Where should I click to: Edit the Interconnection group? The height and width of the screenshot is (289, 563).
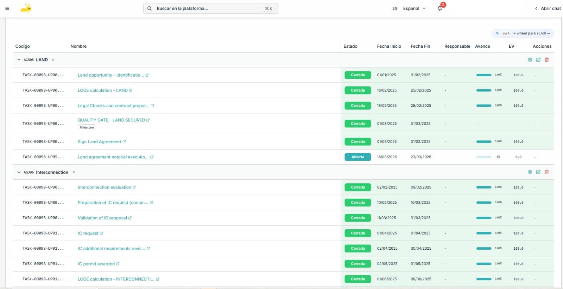(538, 172)
